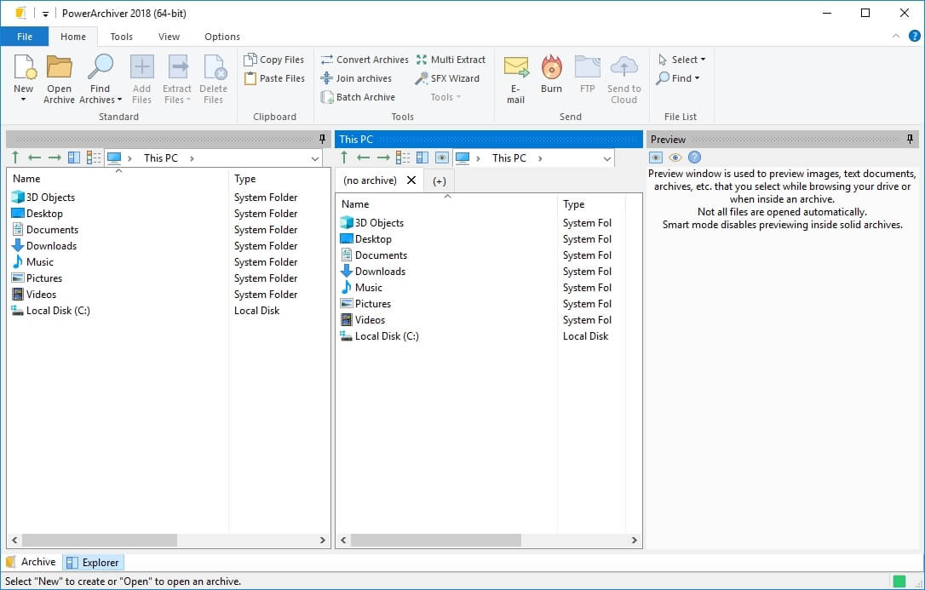Click the left pane horizontal scrollbar
The image size is (925, 590).
point(99,540)
